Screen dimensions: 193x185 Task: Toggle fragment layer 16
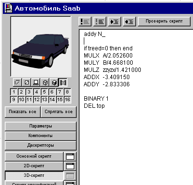[67, 100]
